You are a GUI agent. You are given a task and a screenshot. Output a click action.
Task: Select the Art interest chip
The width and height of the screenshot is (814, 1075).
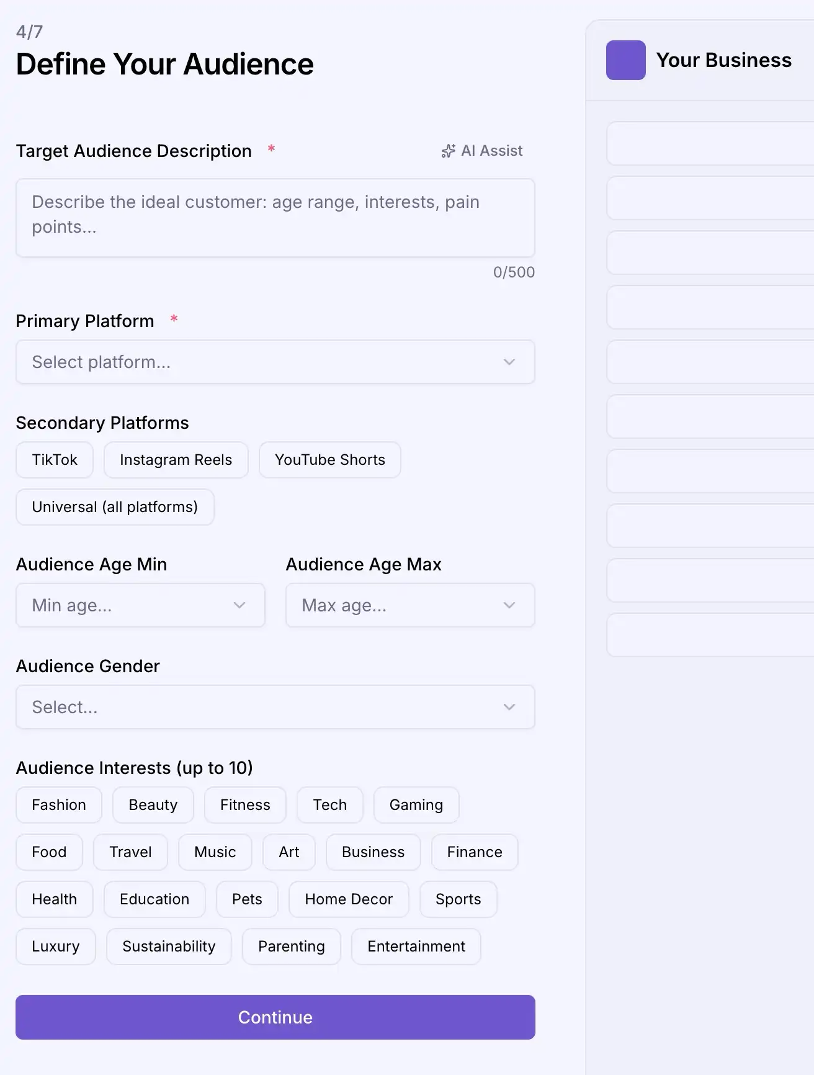(289, 852)
